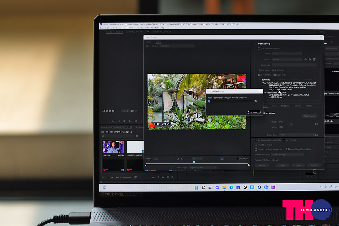Screen dimensions: 339x226
Task: Open Source Range dropdown
Action: click(x=203, y=168)
